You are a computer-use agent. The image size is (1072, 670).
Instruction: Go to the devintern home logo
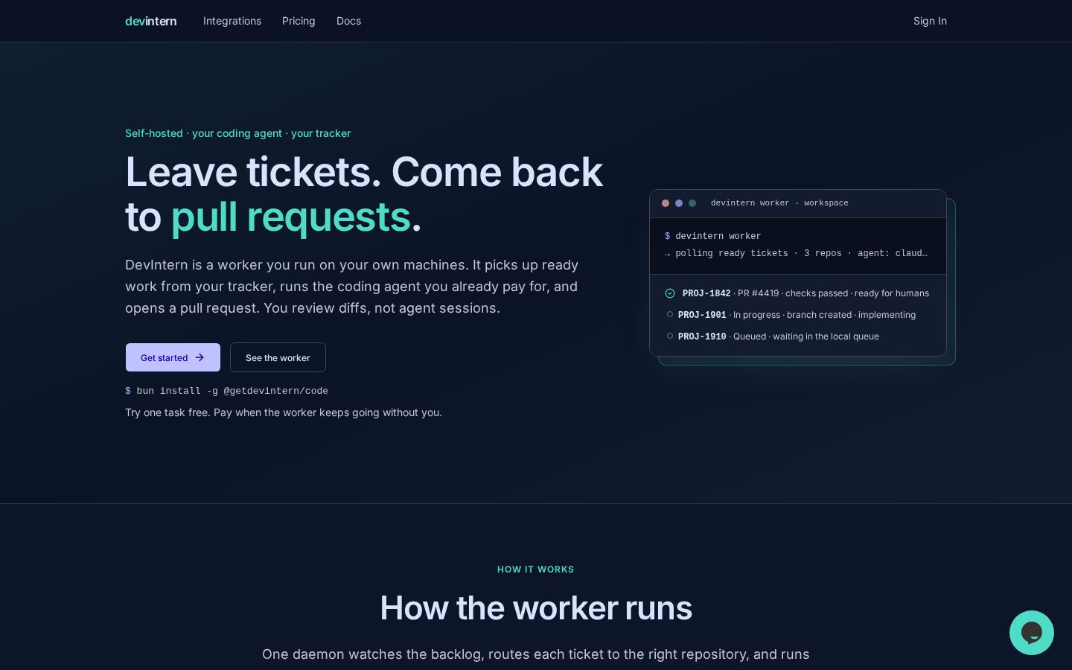pyautogui.click(x=151, y=21)
